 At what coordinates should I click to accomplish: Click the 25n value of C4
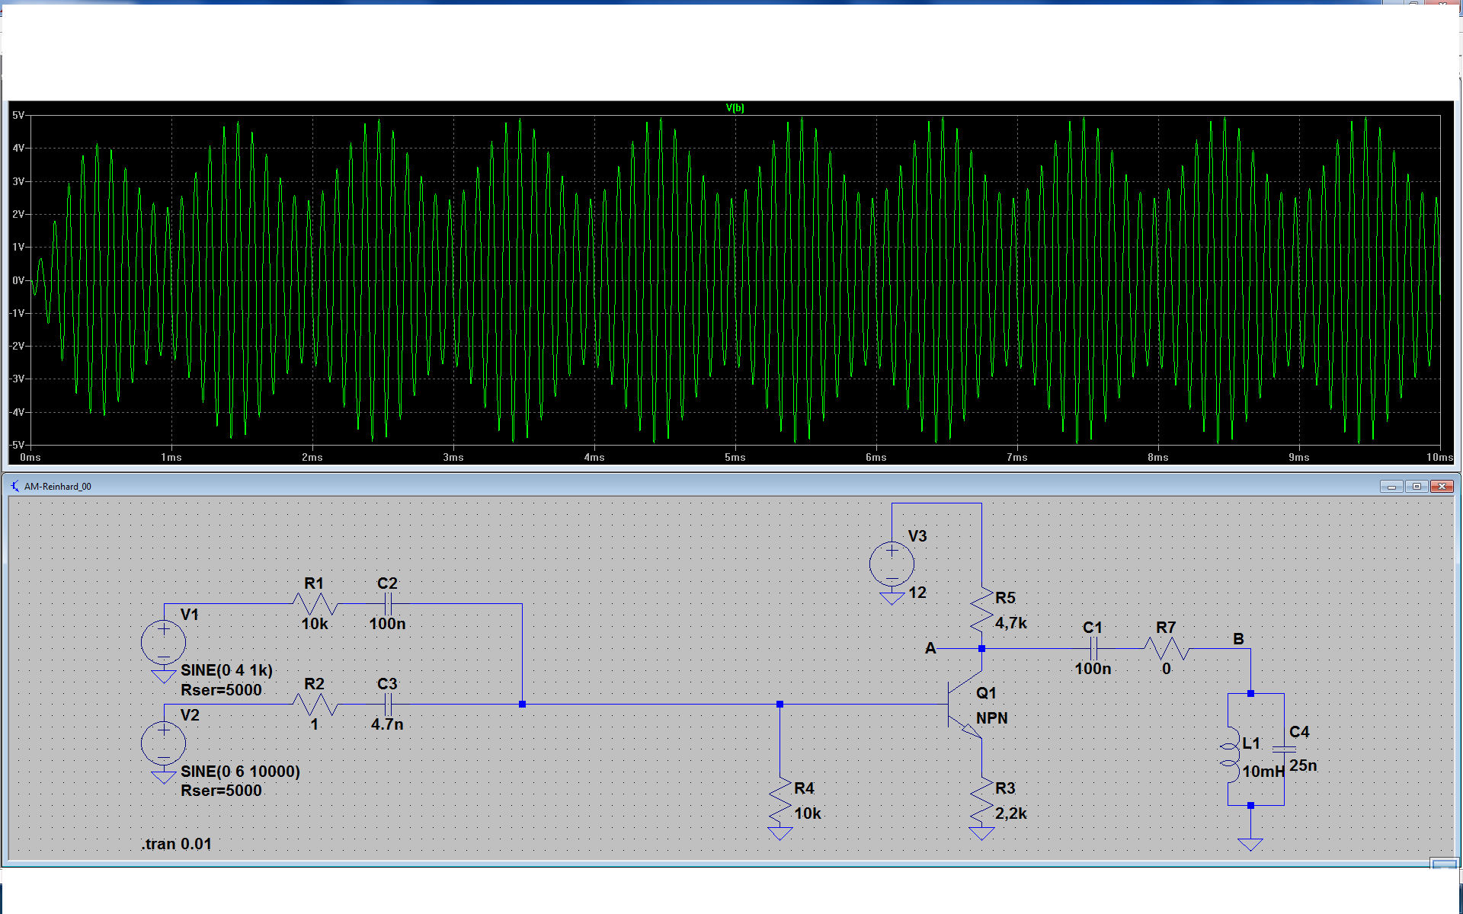(x=1303, y=765)
